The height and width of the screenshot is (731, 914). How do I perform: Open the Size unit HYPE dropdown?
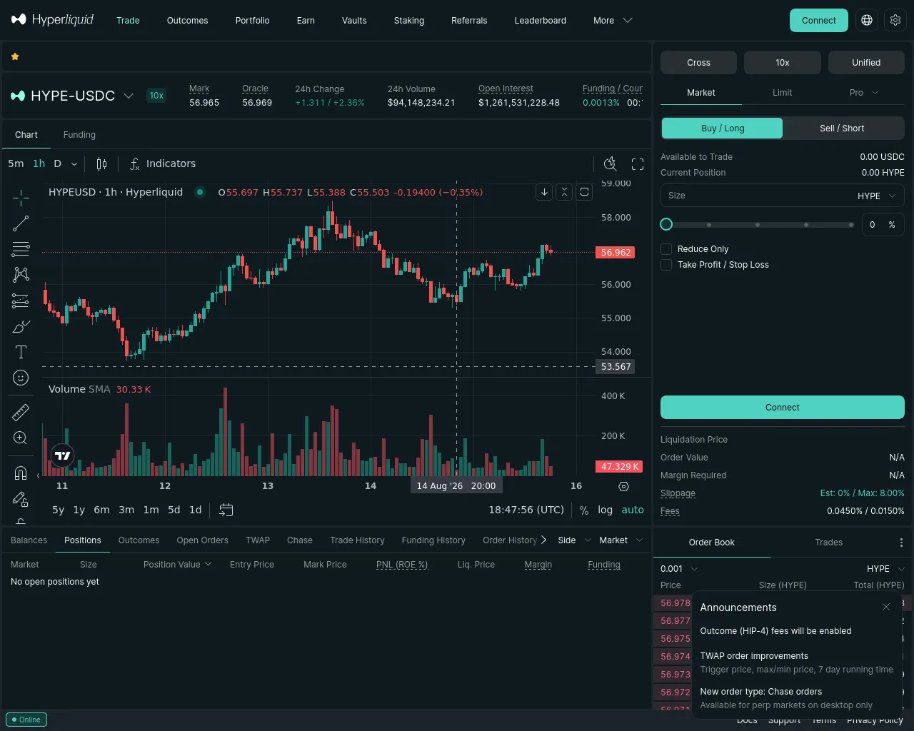pos(876,196)
